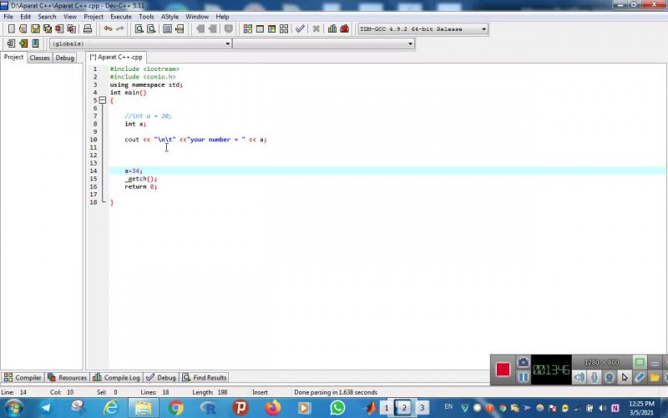Click the Windows Start button
This screenshot has width=668, height=418.
(x=13, y=408)
